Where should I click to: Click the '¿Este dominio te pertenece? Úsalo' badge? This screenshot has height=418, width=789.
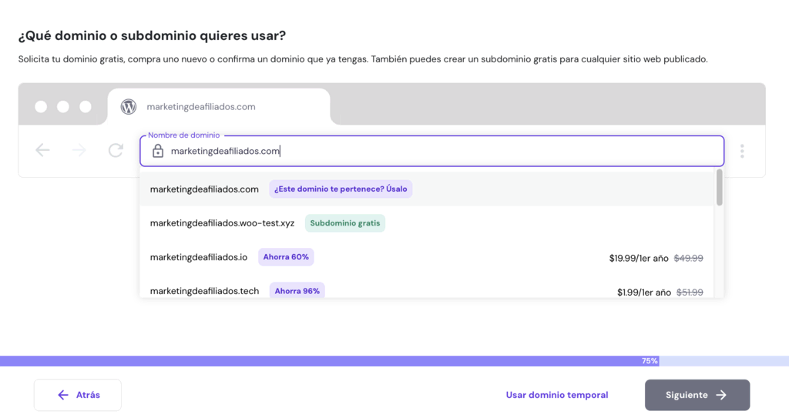[x=341, y=189]
